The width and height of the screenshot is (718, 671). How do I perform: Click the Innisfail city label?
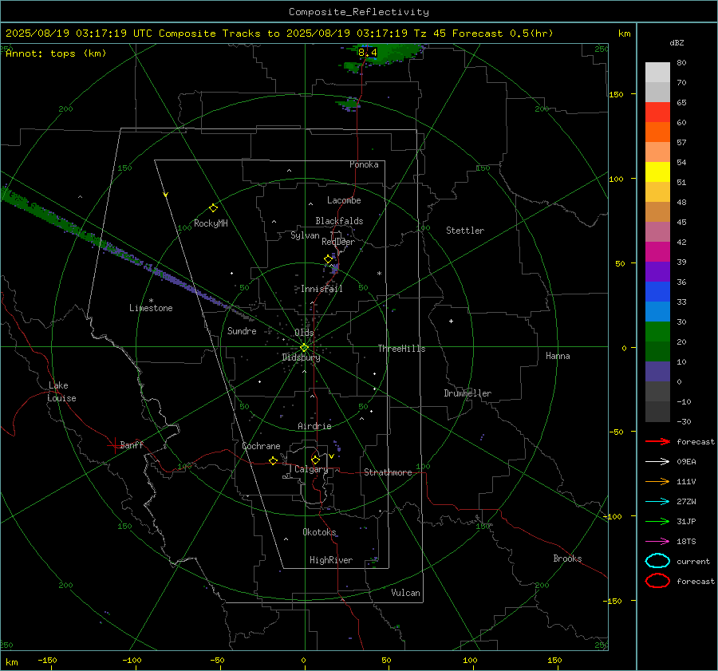[322, 289]
